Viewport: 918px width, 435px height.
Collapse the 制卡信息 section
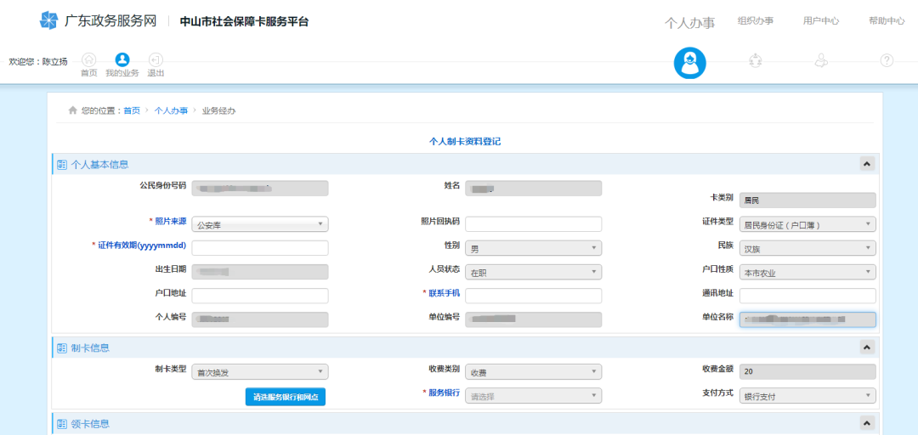click(866, 347)
